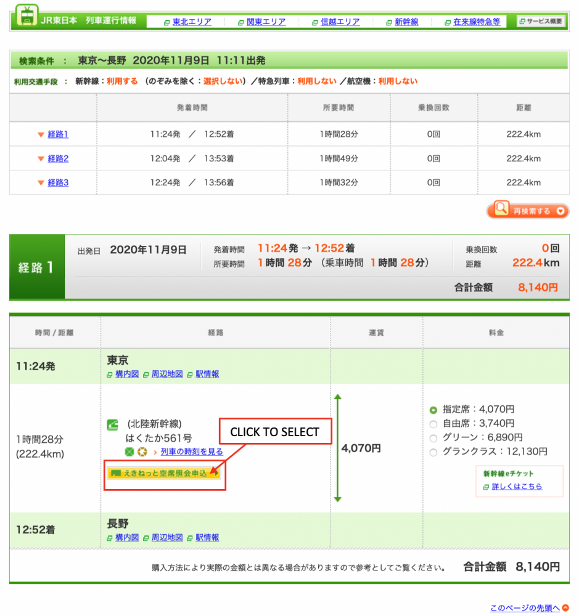Image resolution: width=579 pixels, height=616 pixels.
Task: Click the up-arrow icon beside このページの先頭へ
Action: [x=565, y=609]
